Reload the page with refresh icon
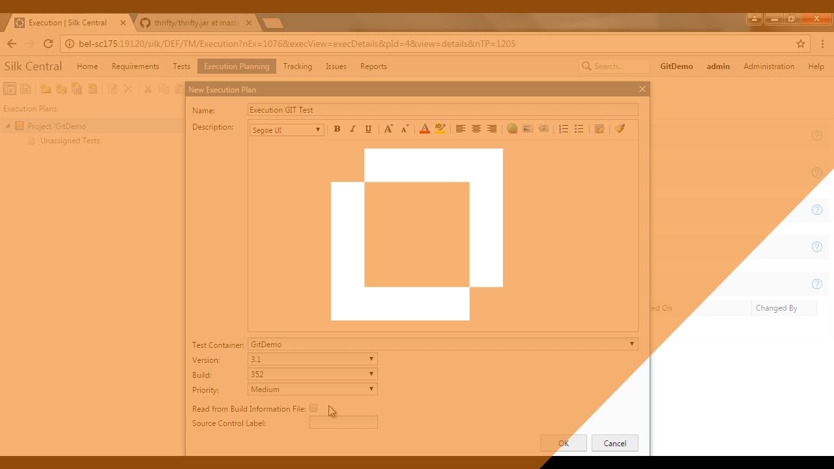This screenshot has height=469, width=834. pyautogui.click(x=48, y=44)
